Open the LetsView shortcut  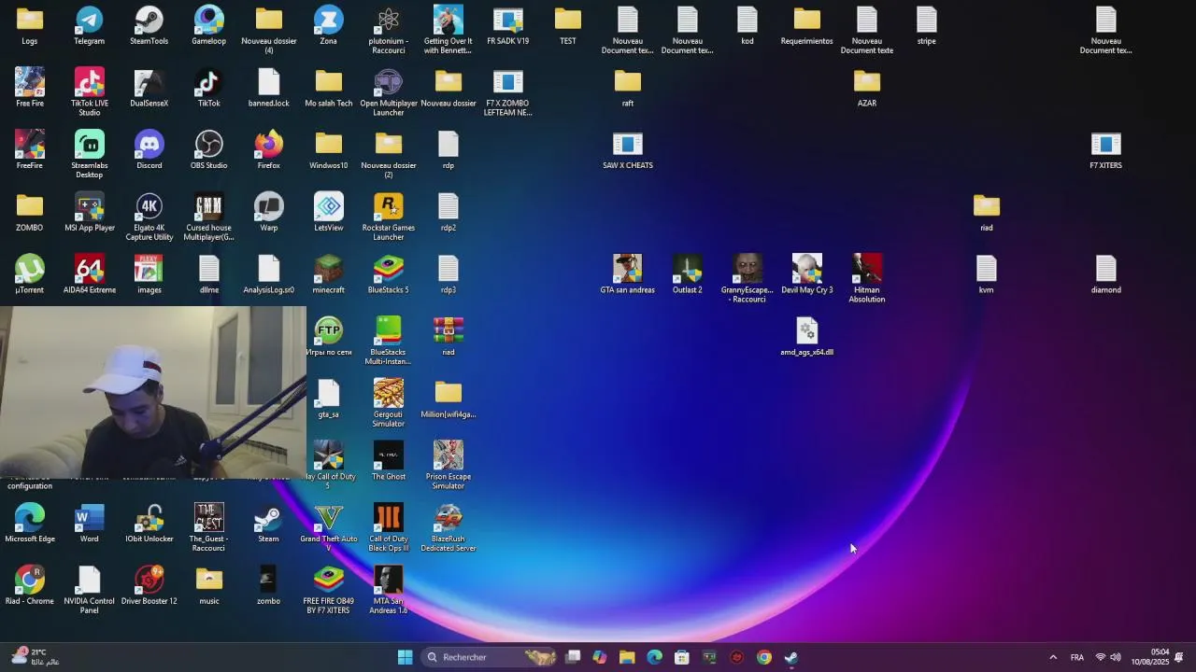pos(329,212)
